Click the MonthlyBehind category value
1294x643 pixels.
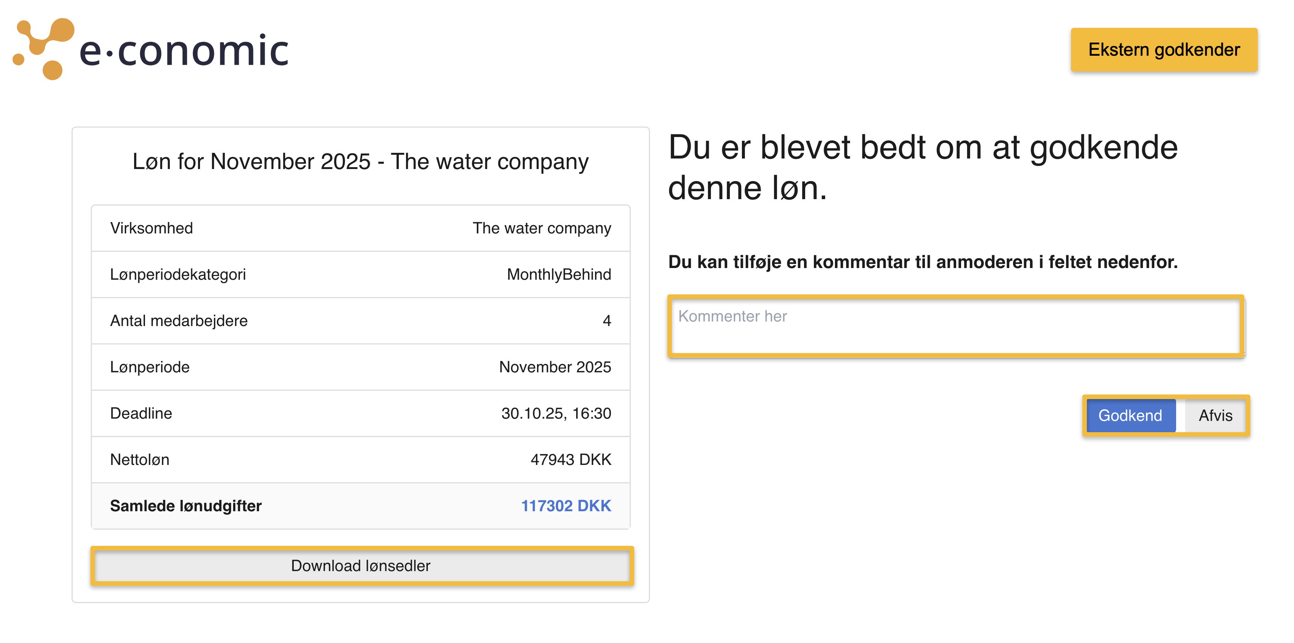point(558,274)
